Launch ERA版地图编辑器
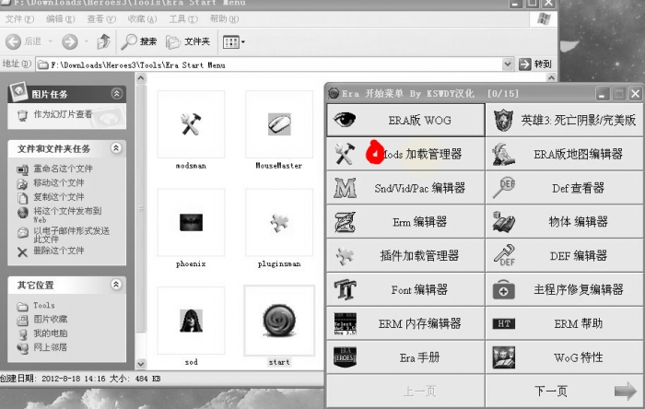 click(564, 154)
